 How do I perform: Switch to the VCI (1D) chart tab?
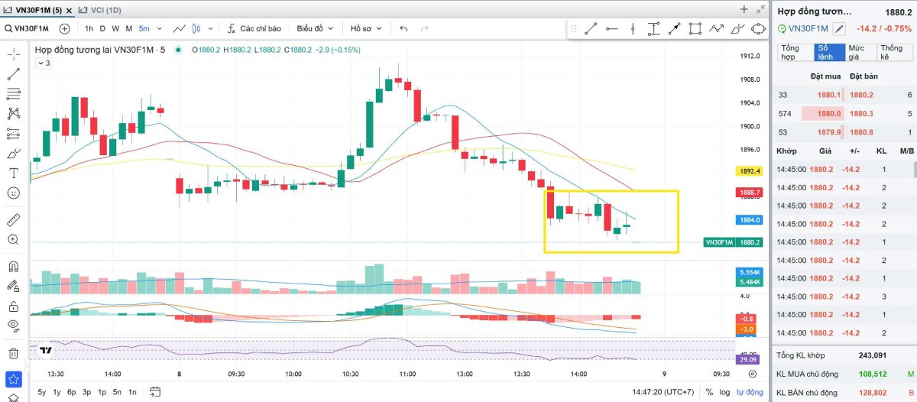(x=100, y=10)
